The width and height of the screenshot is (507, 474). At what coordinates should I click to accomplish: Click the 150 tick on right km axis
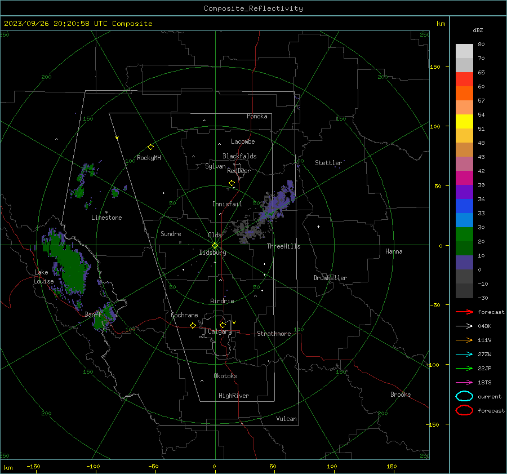(435, 67)
